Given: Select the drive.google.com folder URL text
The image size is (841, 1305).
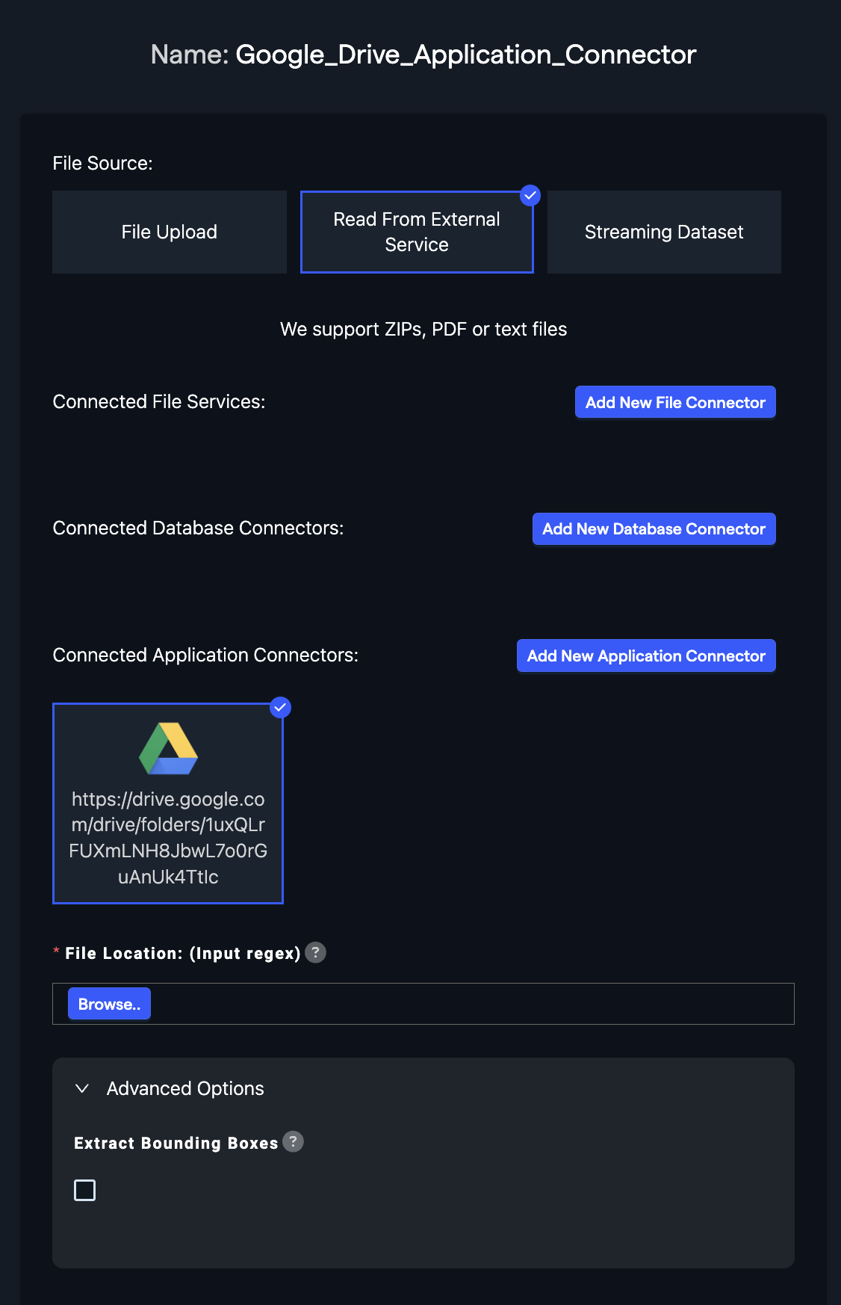Looking at the screenshot, I should click(168, 838).
